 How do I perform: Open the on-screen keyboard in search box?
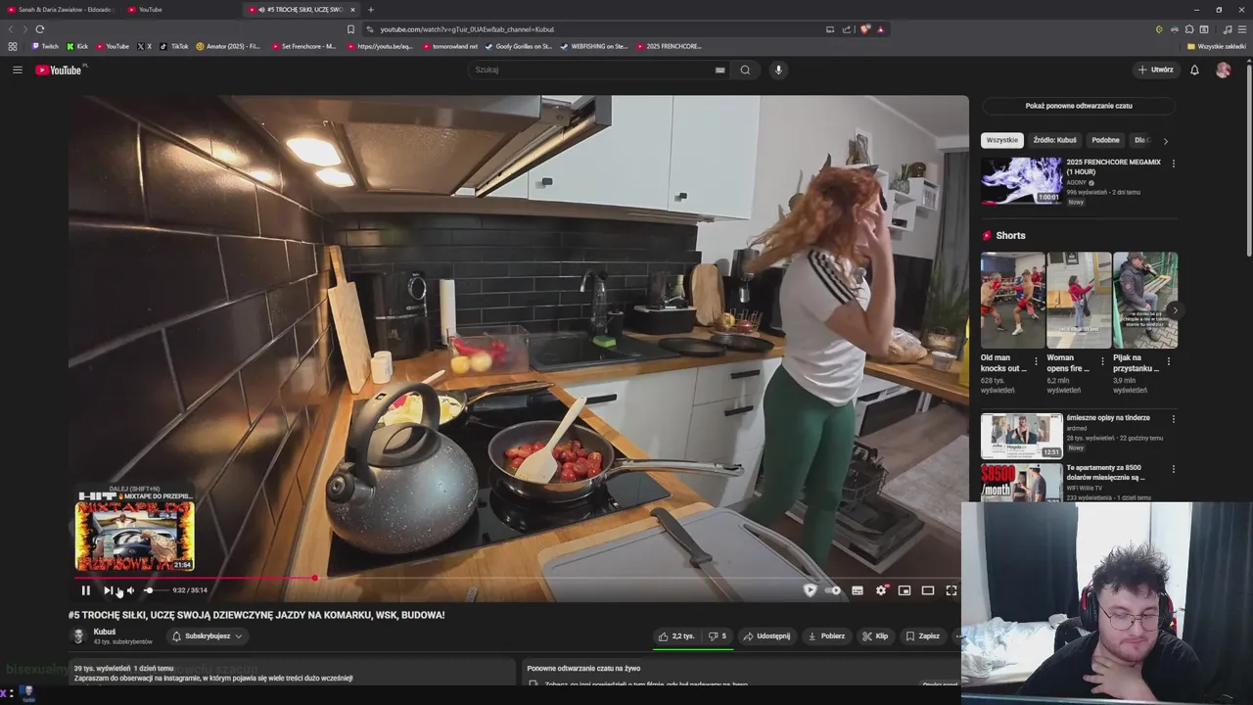click(719, 70)
